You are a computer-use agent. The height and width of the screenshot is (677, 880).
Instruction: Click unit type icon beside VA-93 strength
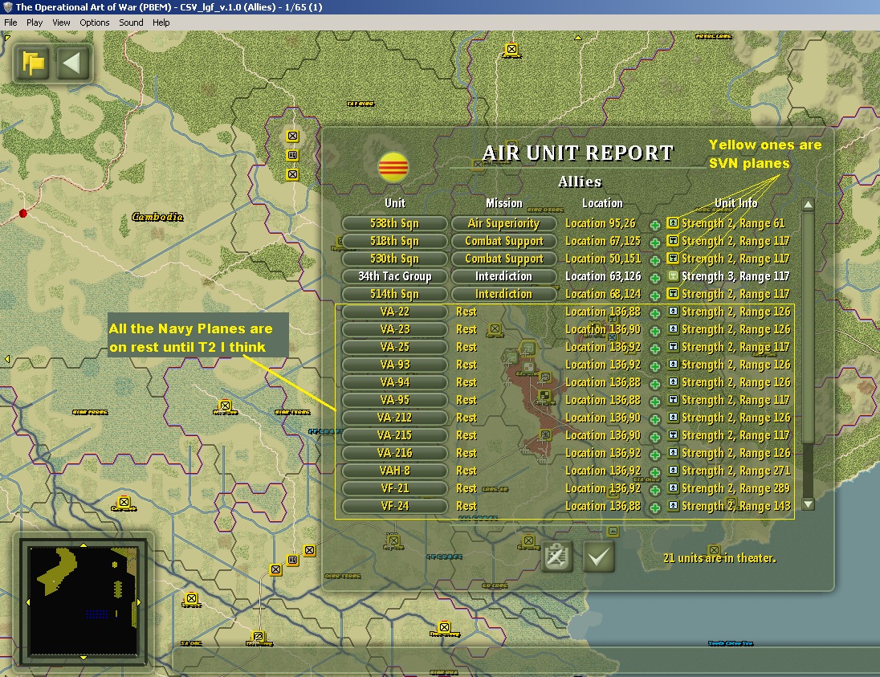pos(672,365)
